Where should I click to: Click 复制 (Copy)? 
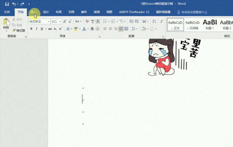click(x=17, y=25)
